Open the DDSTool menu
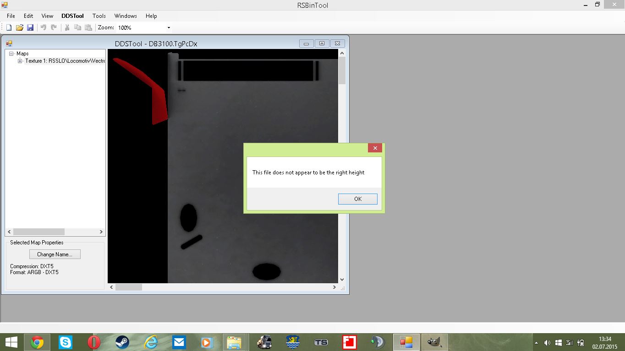 coord(73,16)
